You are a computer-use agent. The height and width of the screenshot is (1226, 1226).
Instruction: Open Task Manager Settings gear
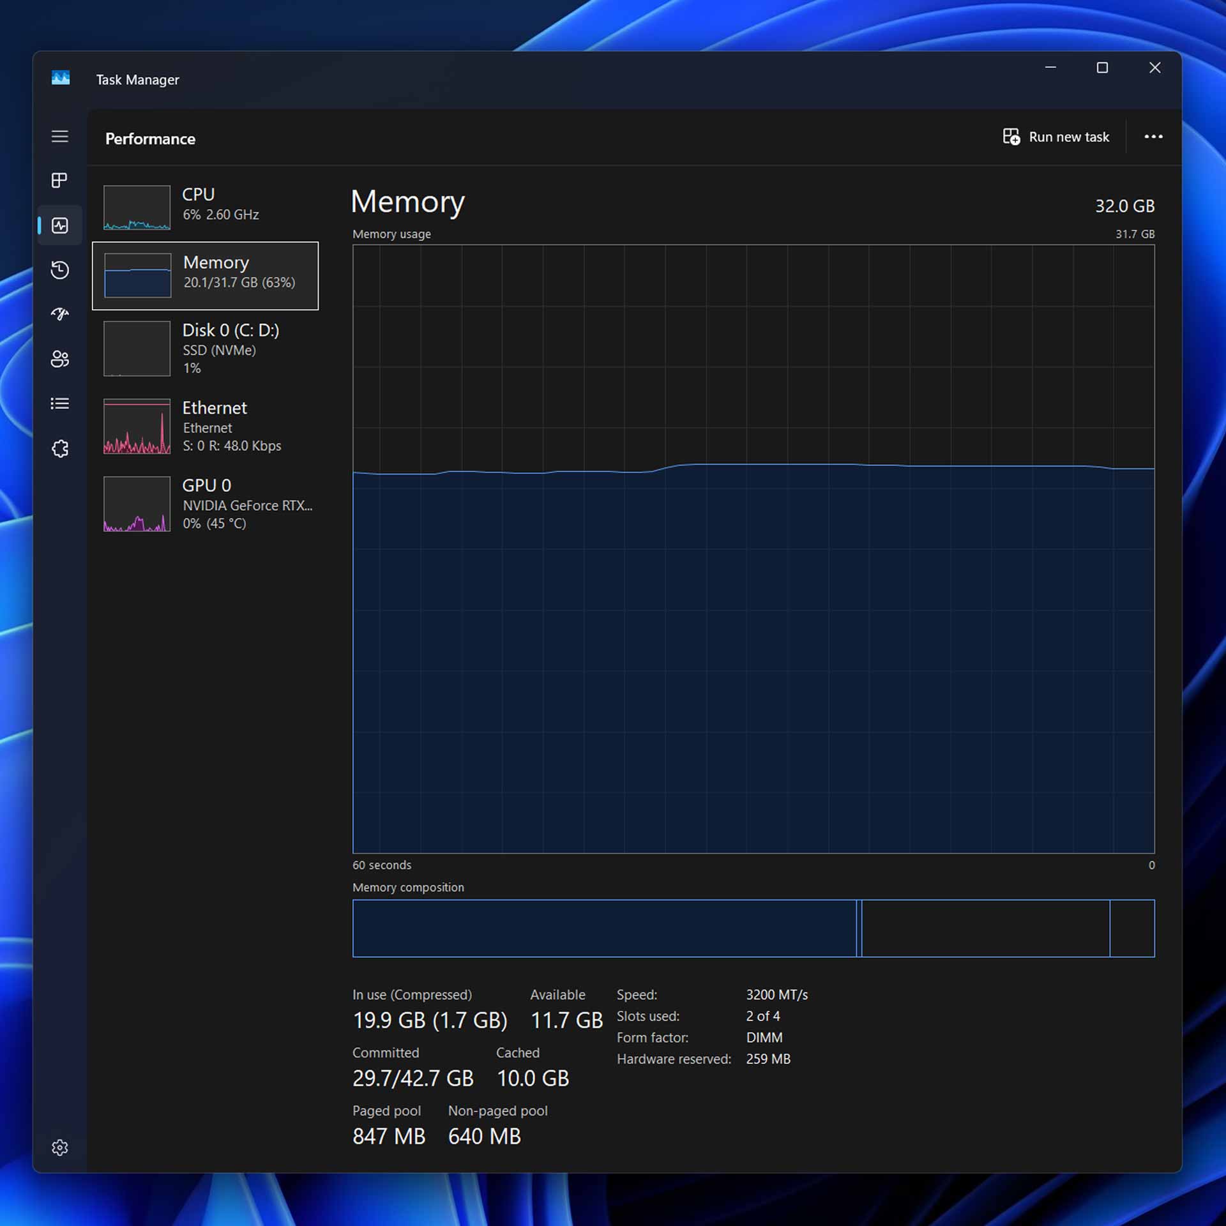coord(60,1147)
